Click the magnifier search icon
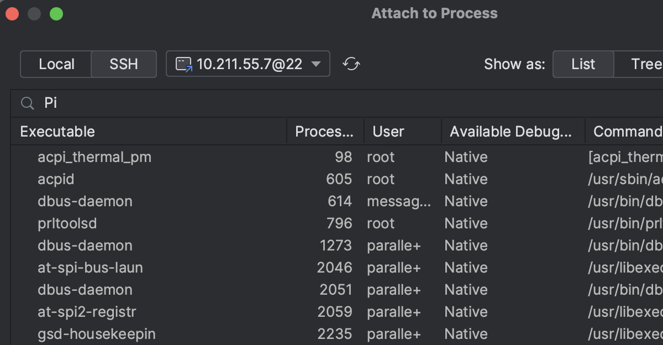 [x=27, y=103]
